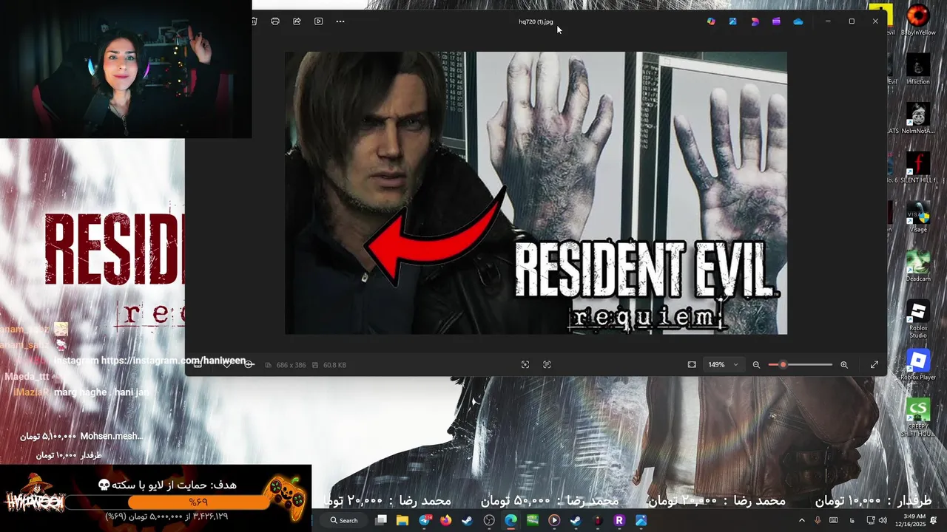Screen dimensions: 947x532
Task: Open Visage desktop shortcut
Action: (918, 216)
